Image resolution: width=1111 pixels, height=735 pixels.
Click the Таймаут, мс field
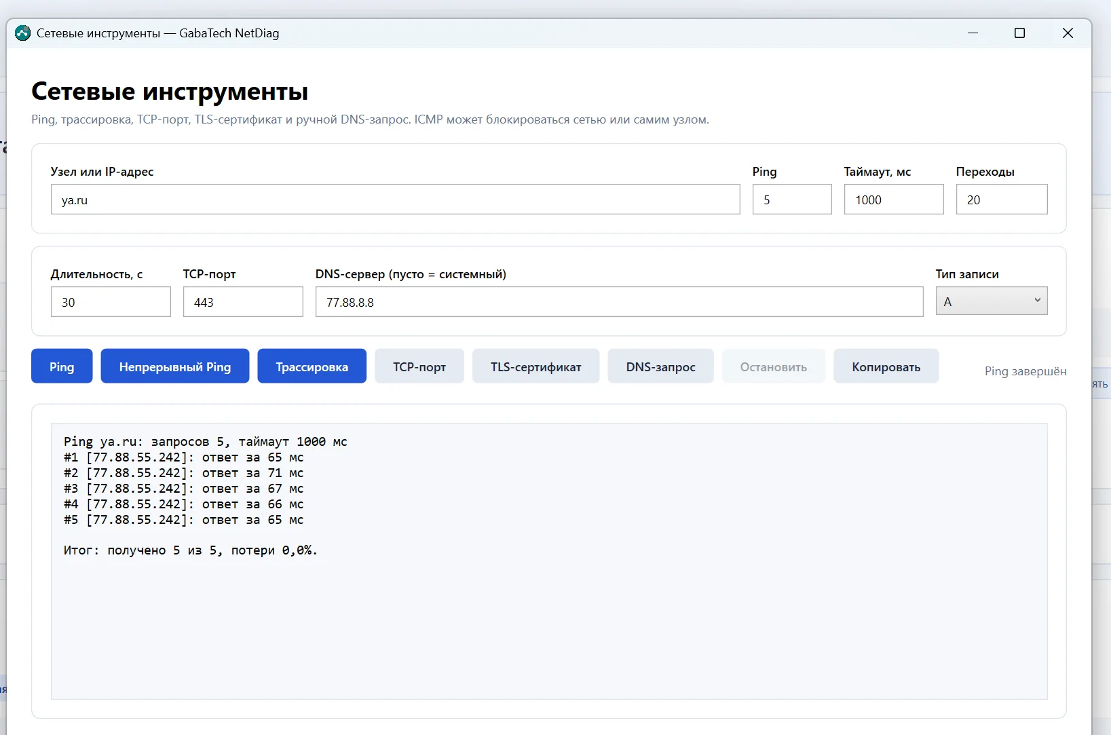894,200
